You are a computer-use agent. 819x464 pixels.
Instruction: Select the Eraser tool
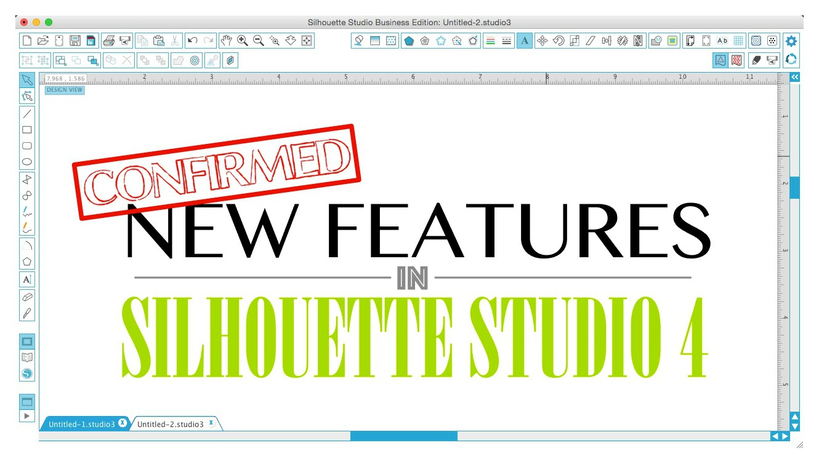[x=27, y=297]
